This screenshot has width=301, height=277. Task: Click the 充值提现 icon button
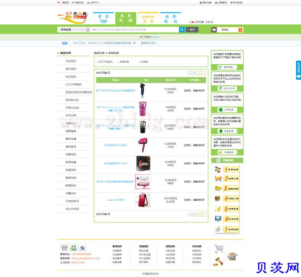(227, 152)
